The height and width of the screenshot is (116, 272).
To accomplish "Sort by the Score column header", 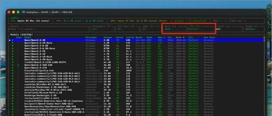I will (x=119, y=37).
